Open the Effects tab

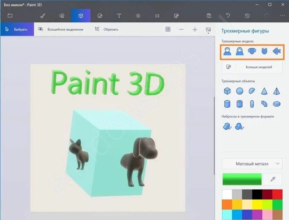[138, 16]
